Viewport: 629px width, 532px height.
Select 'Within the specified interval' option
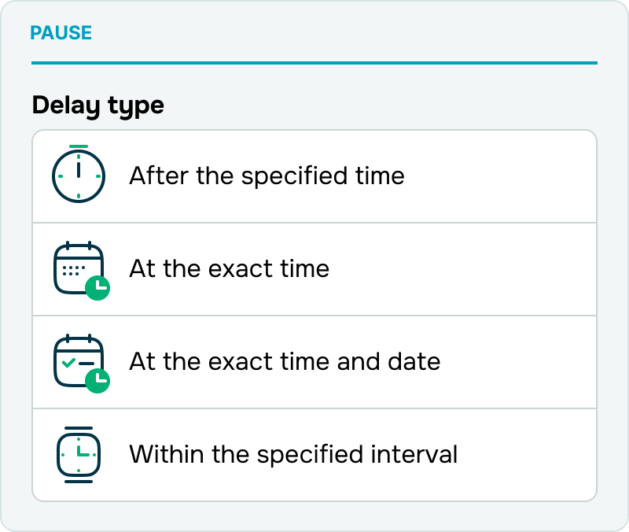pyautogui.click(x=314, y=455)
